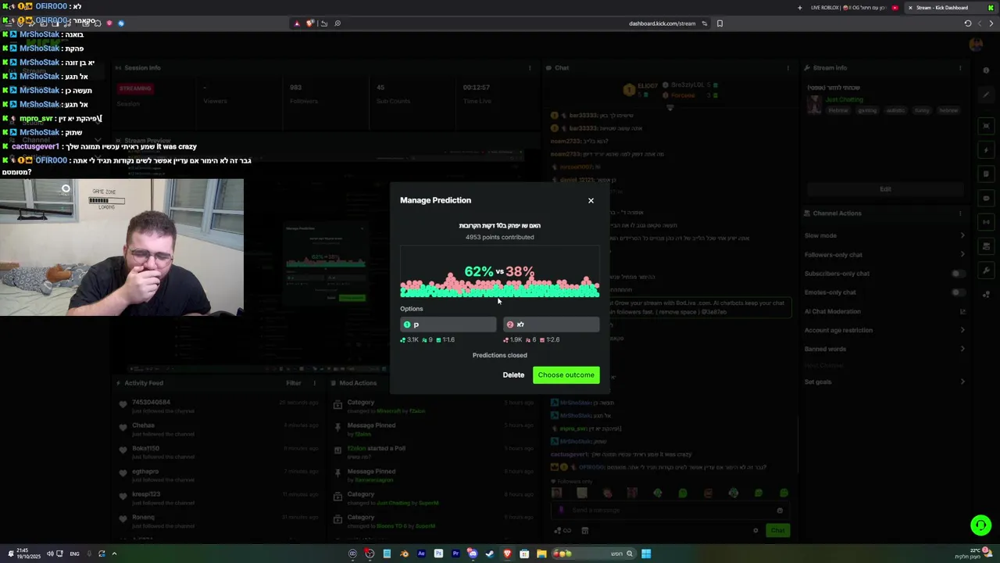Switch to the LIVE ROBLOX browser tab

point(854,8)
